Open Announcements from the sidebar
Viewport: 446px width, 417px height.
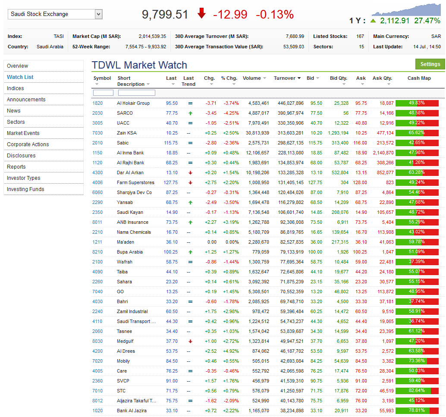[44, 100]
